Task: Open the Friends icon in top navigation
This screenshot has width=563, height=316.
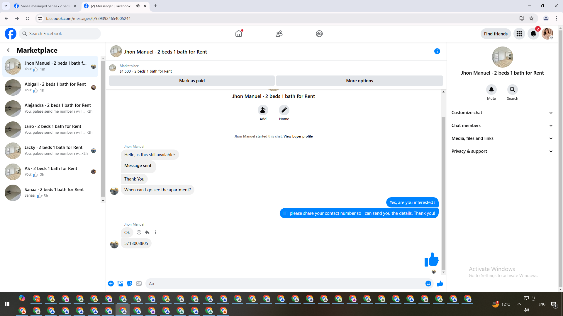Action: tap(279, 34)
